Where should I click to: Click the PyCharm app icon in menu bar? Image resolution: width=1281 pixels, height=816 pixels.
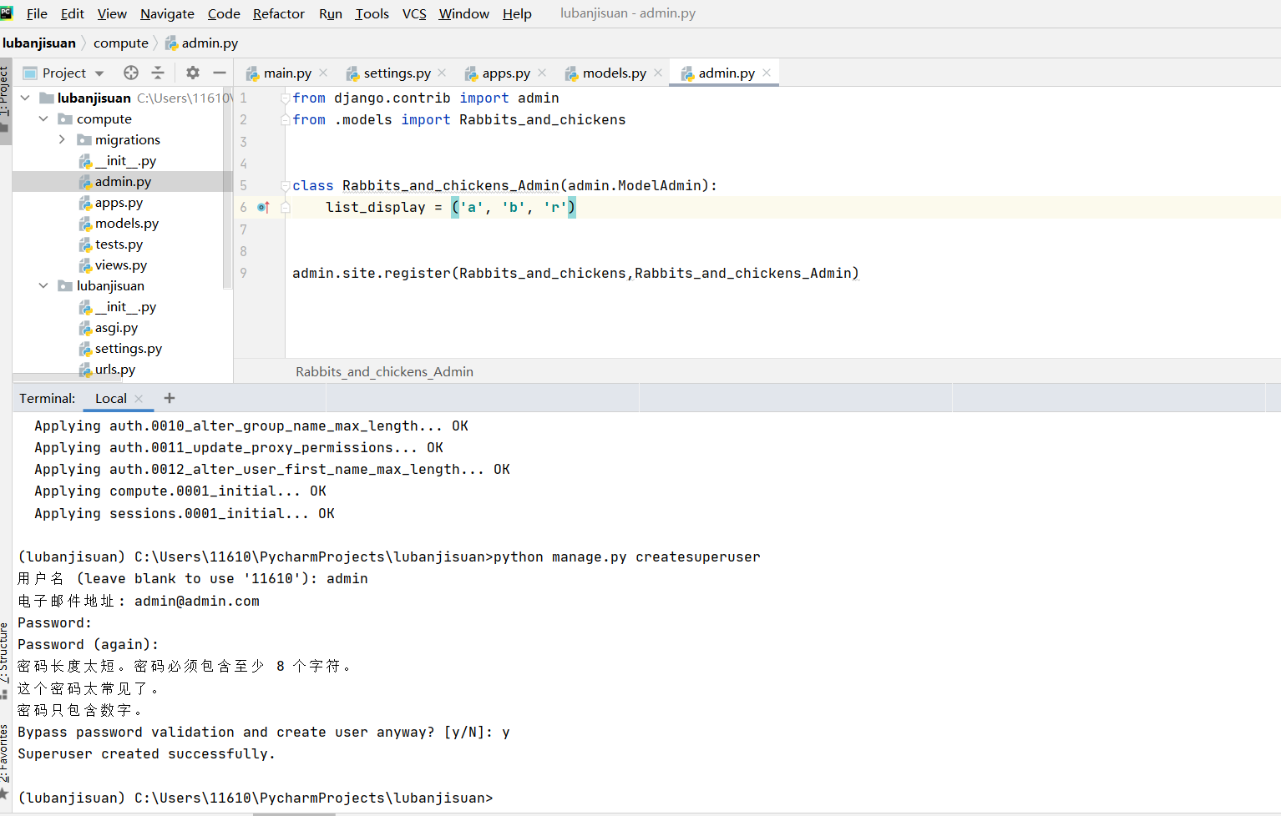7,13
